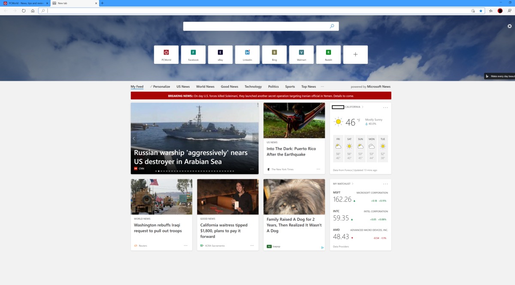515x285 pixels.
Task: Expand California weather location chevron
Action: coord(363,107)
